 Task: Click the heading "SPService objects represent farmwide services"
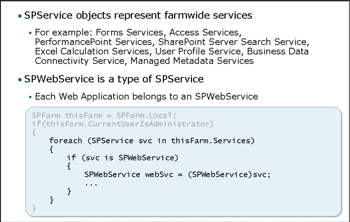138,15
